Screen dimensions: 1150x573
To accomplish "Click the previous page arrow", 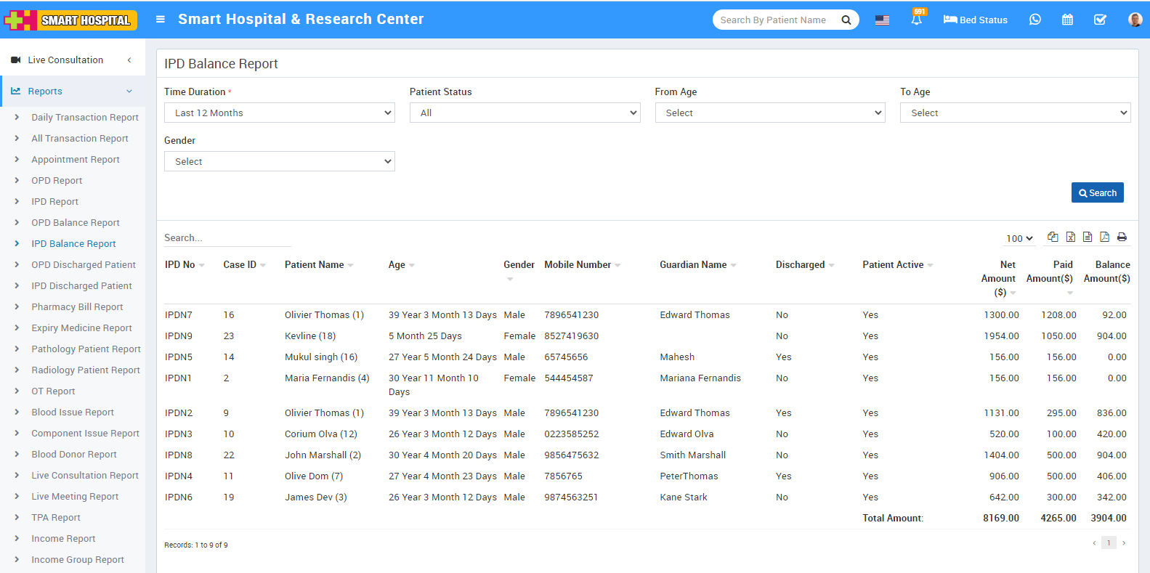I will pos(1094,542).
